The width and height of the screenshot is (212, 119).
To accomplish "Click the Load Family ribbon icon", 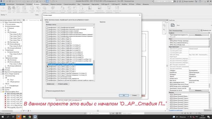I will 109,8.
